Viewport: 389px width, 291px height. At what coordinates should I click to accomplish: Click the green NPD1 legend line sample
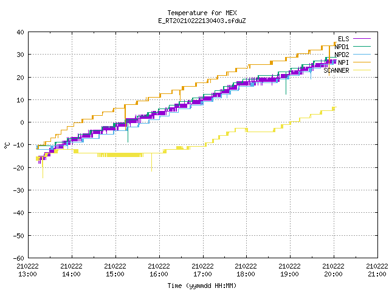362,46
